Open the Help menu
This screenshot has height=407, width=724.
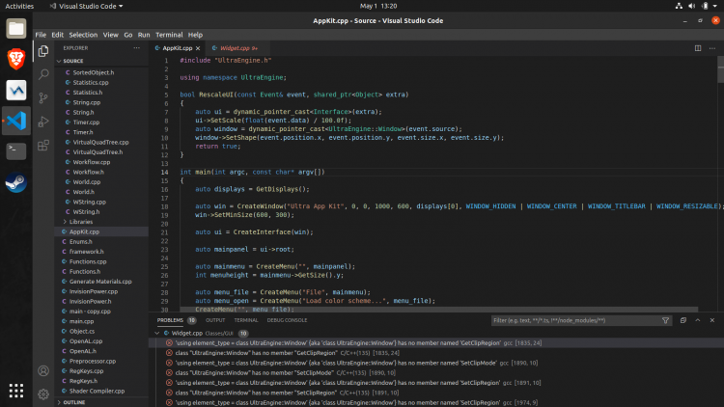(x=195, y=35)
